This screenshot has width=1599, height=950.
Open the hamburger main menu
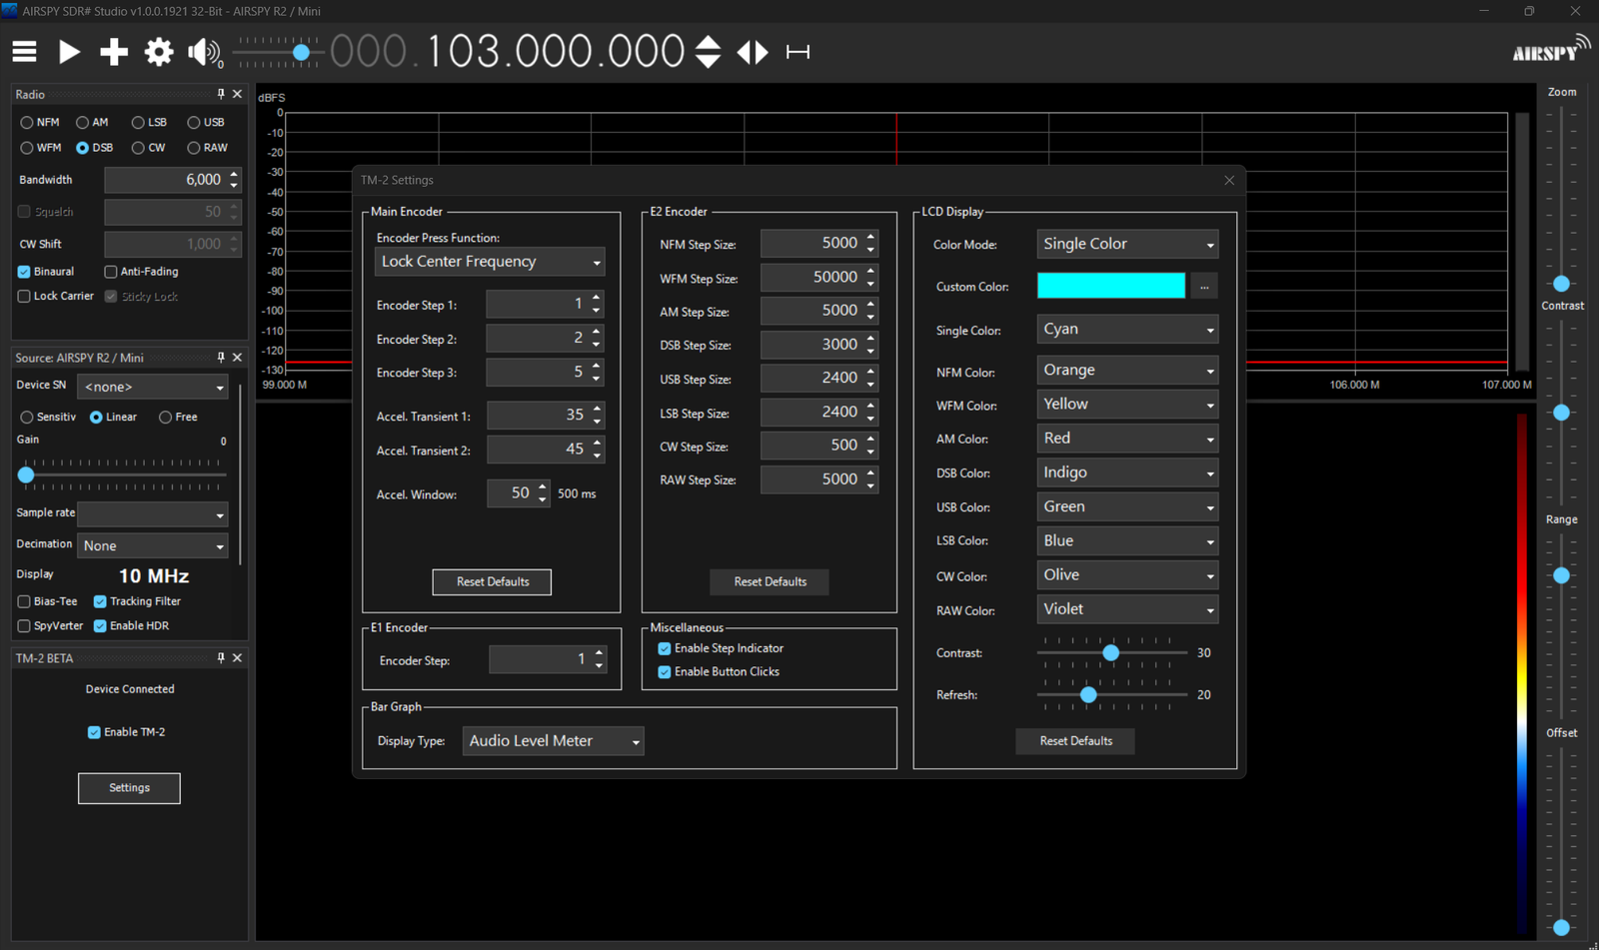point(24,52)
